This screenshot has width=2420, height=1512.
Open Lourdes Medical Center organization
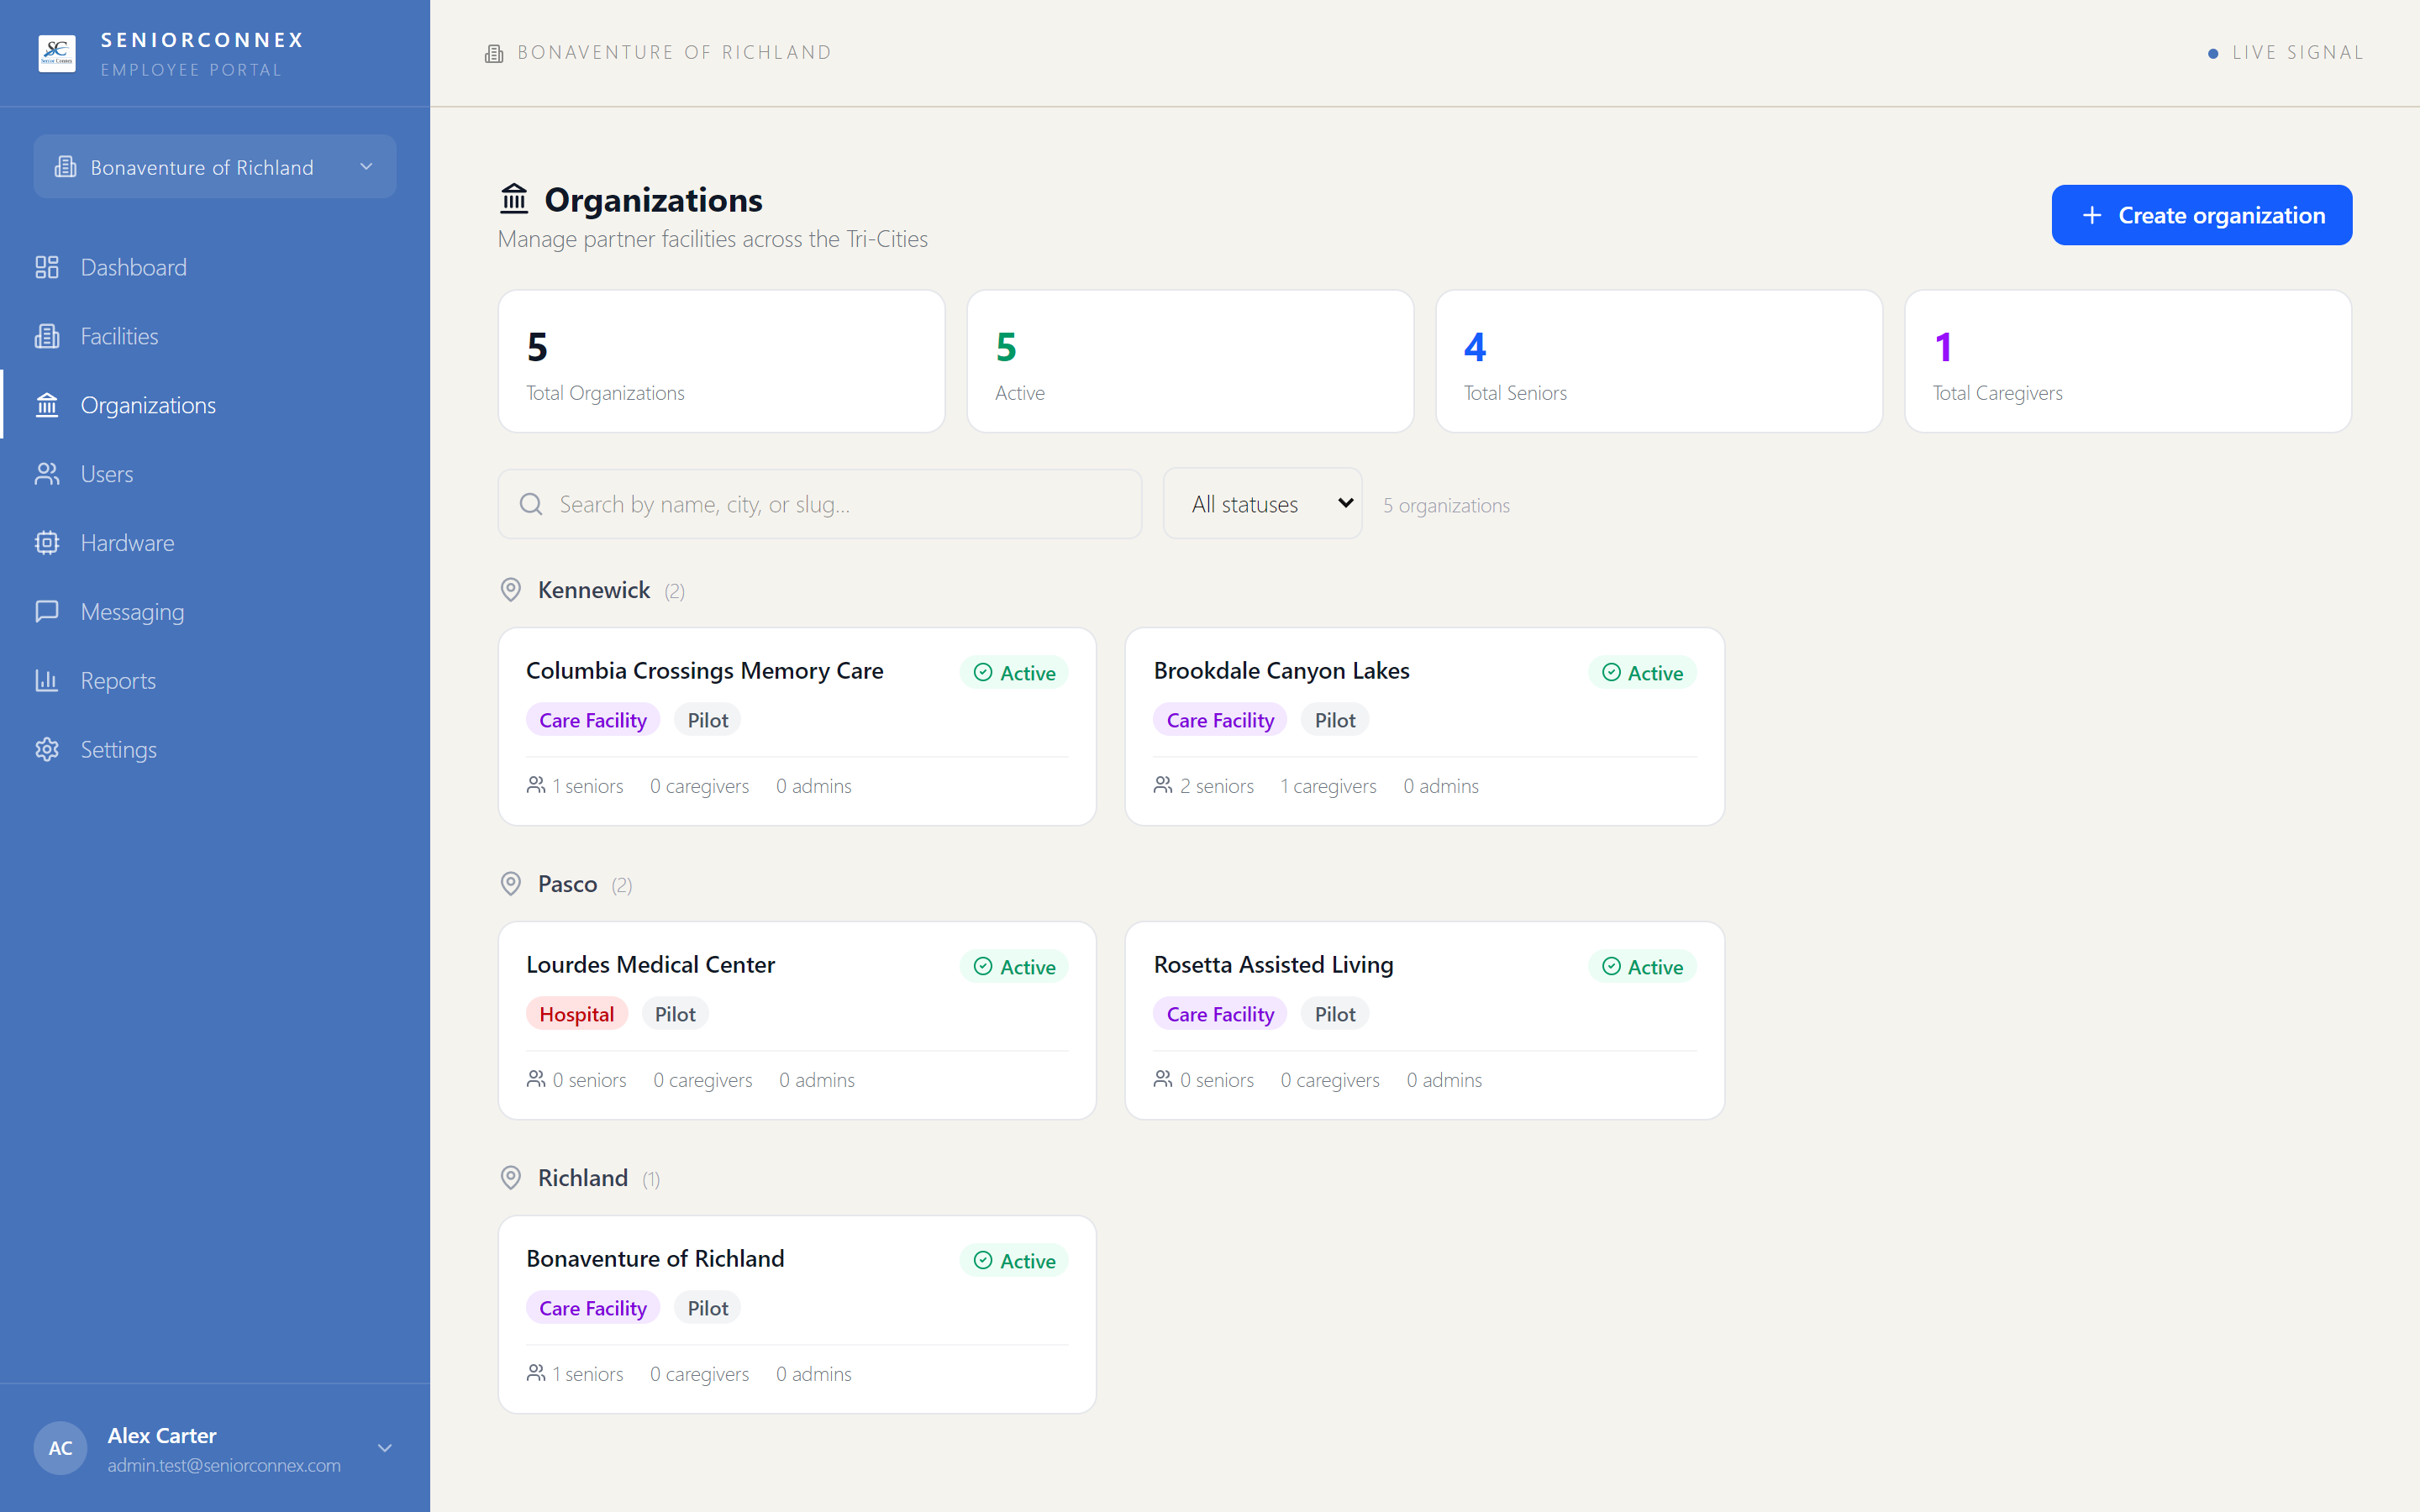pos(797,1021)
